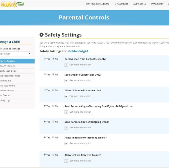This screenshot has height=168, width=169.
Task: Select Yes for Send Email to Contact List Only
Action: tap(45, 74)
